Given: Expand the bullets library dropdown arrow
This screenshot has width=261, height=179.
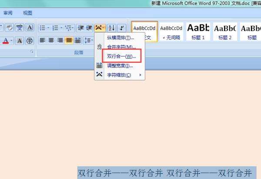Looking at the screenshot, I should pyautogui.click(x=48, y=28).
